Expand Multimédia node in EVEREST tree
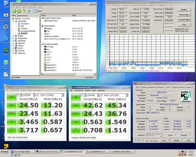Image resolution: width=196 pixels, height=157 pixels. pyautogui.click(x=13, y=41)
